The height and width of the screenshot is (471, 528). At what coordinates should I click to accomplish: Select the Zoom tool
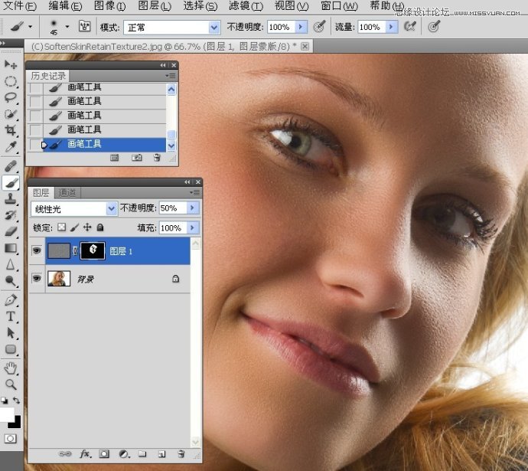[x=11, y=384]
